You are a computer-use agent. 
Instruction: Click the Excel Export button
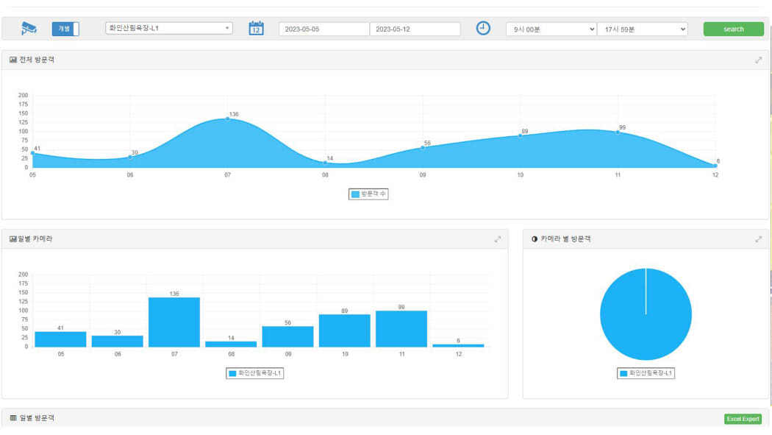point(743,419)
